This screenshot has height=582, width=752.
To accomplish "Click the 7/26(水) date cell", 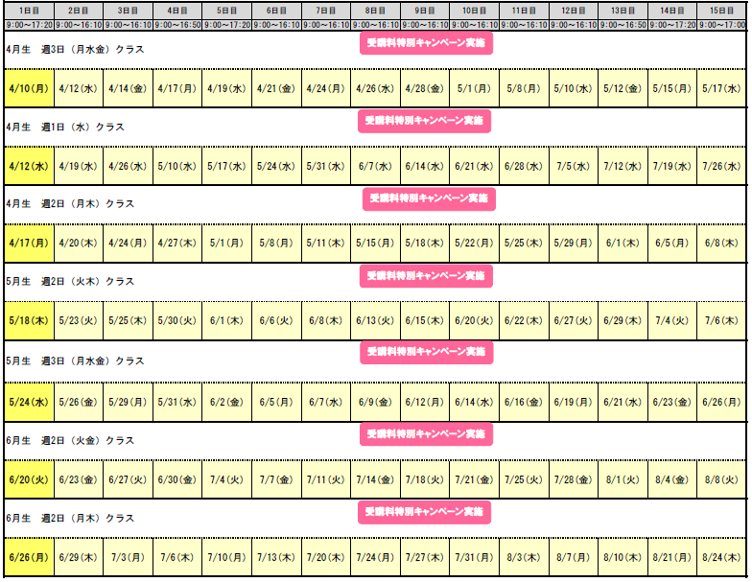I will (721, 166).
